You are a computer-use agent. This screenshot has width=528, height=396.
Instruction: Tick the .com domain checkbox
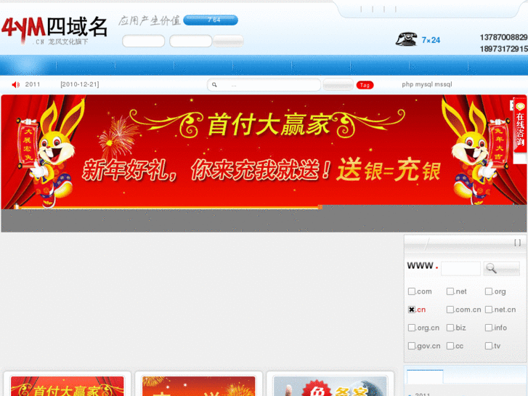click(x=412, y=291)
